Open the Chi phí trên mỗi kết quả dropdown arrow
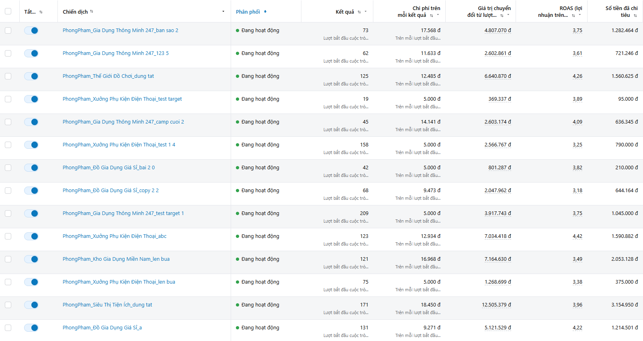The height and width of the screenshot is (341, 643). [438, 15]
